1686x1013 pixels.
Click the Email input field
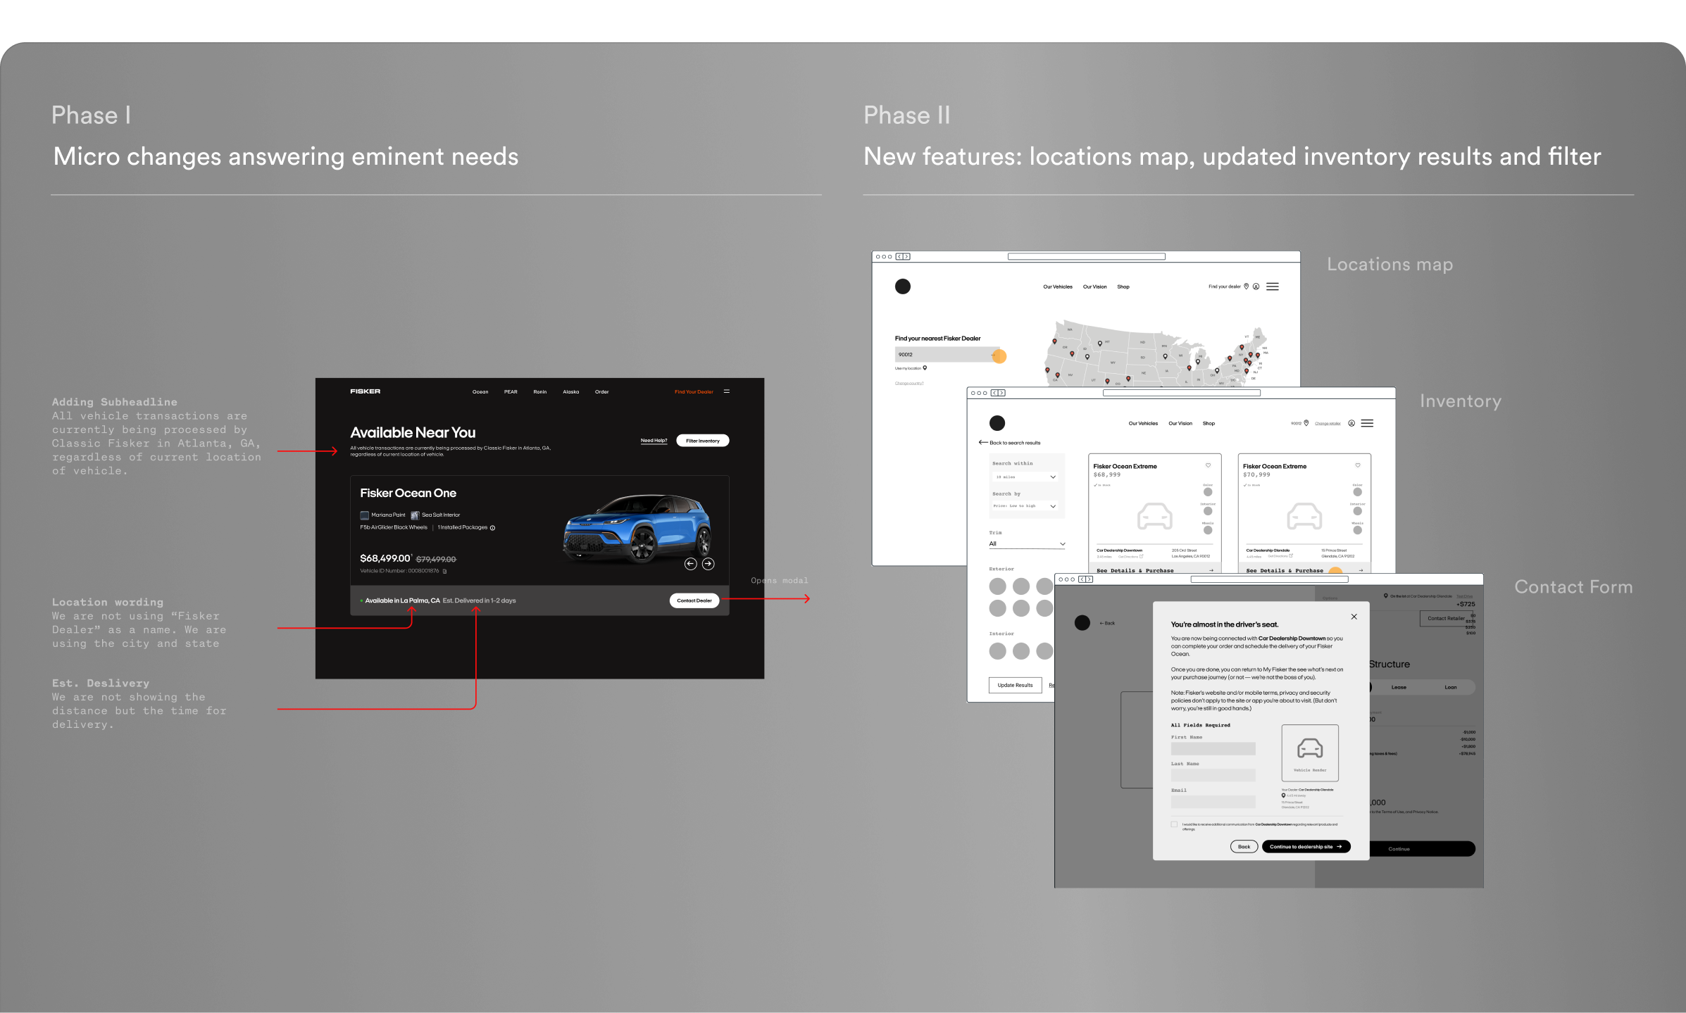(1213, 802)
